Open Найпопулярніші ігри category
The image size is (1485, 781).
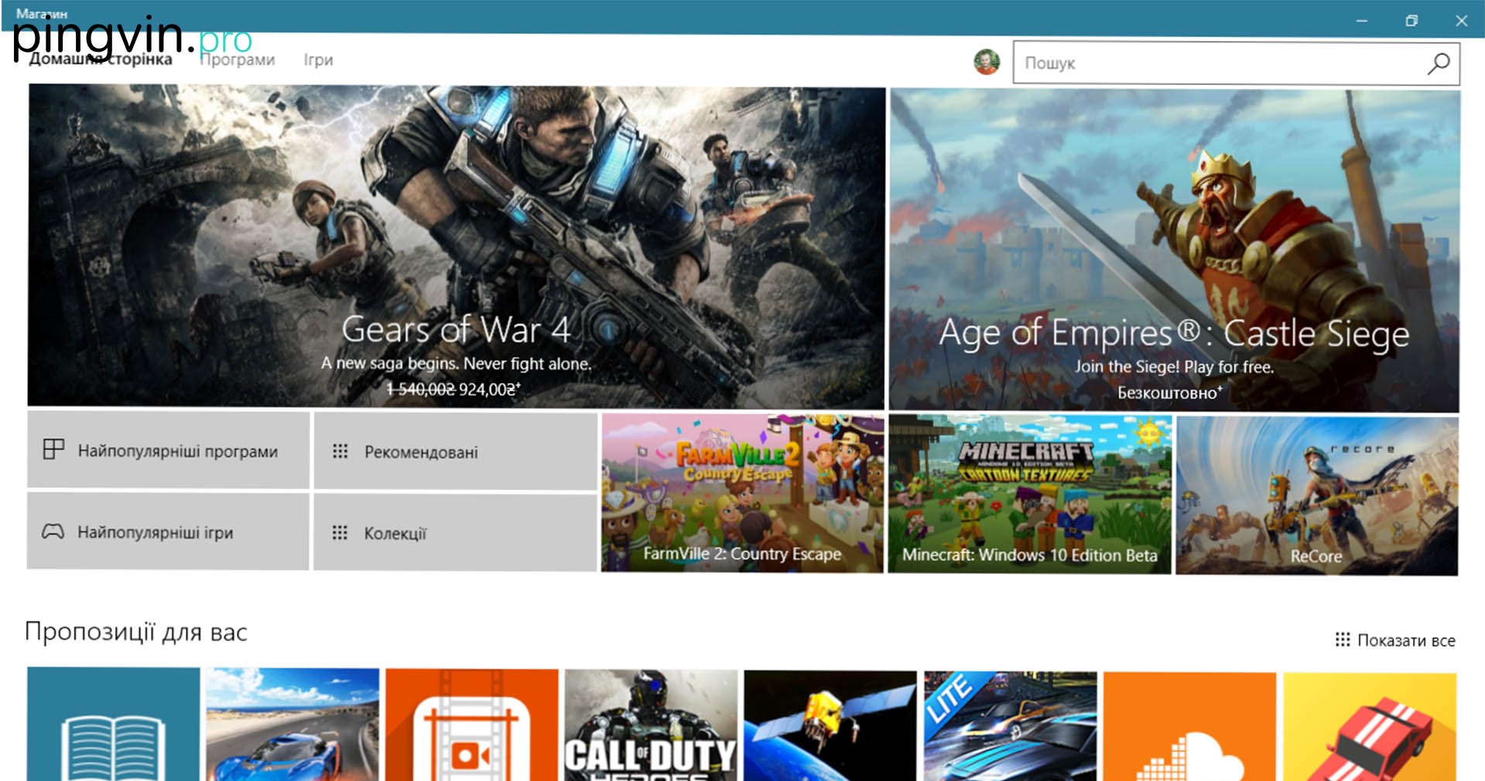[x=169, y=532]
